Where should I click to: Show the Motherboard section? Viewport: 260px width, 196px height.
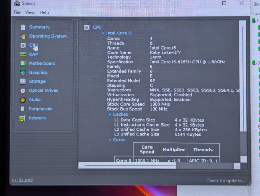42,63
